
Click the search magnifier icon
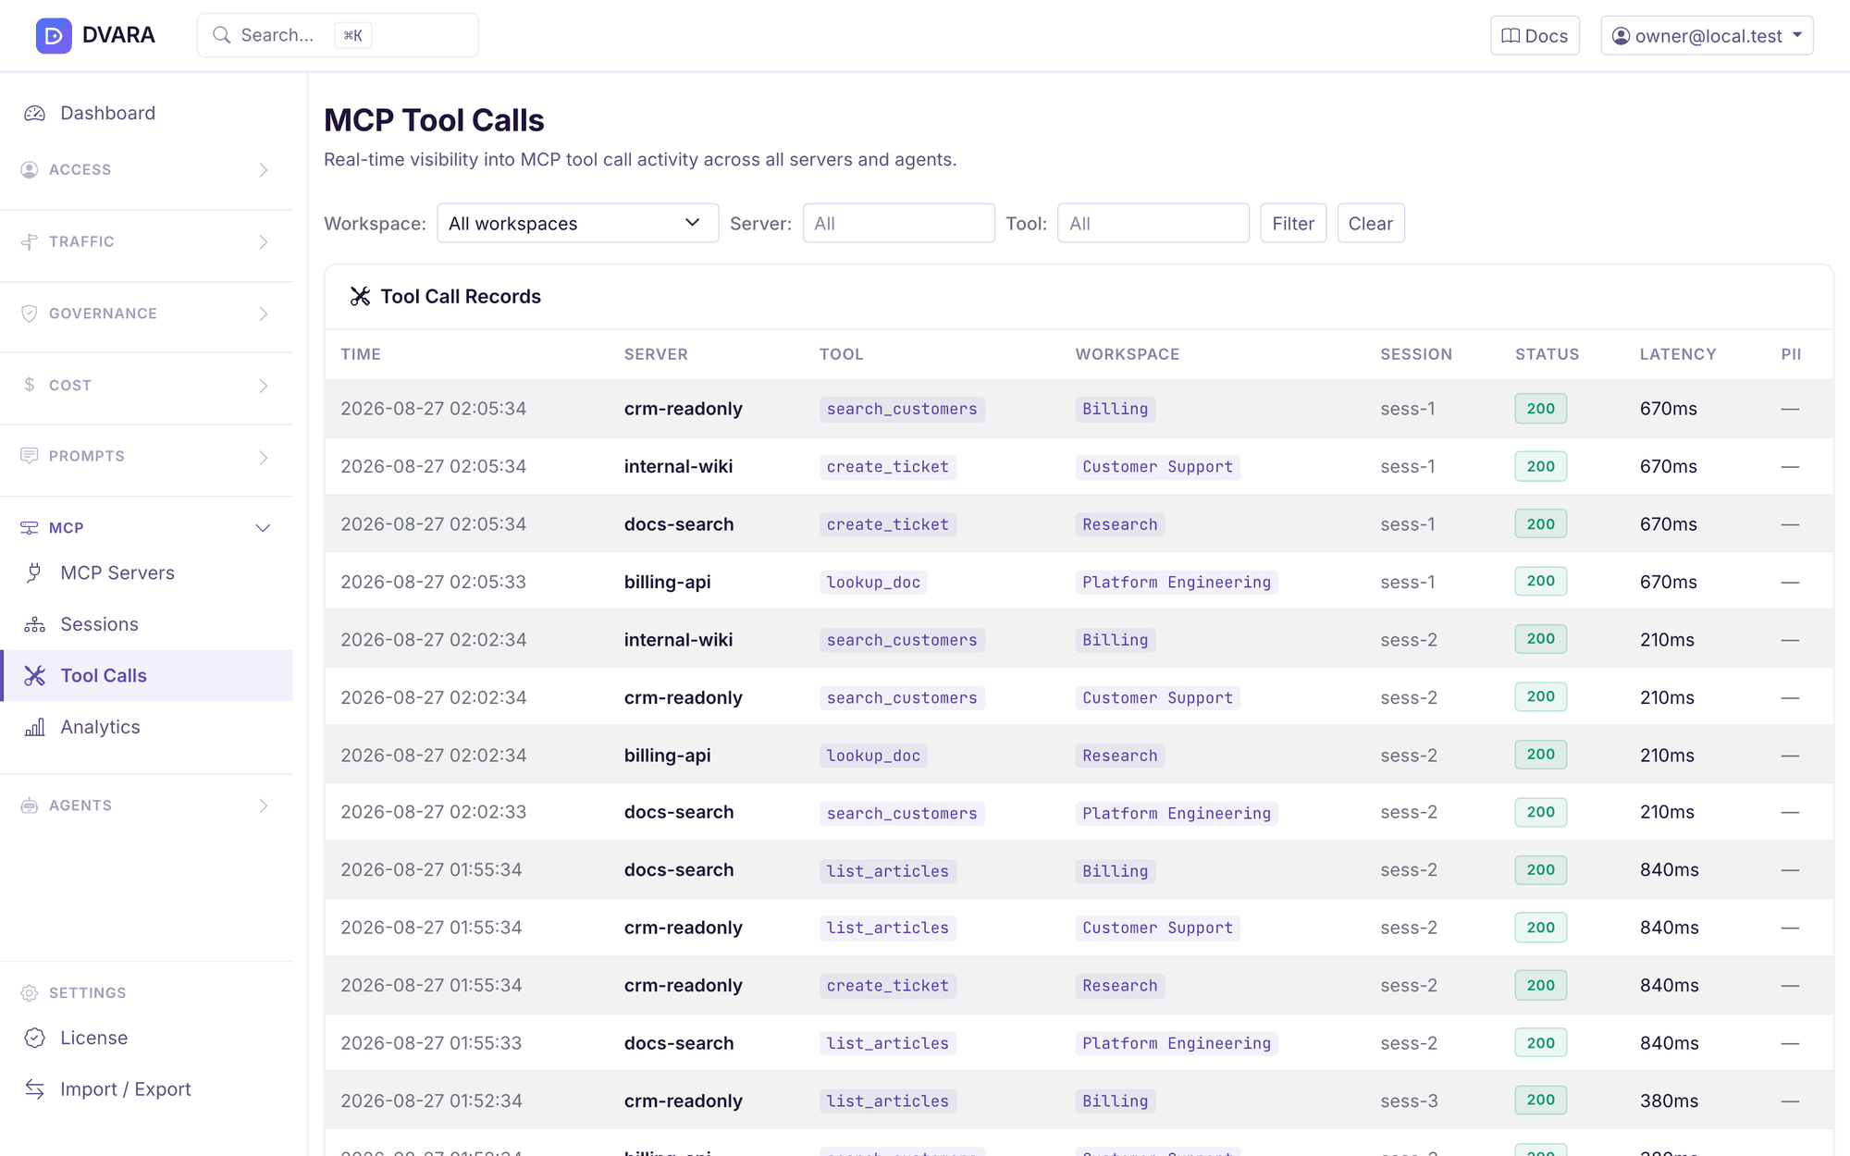coord(221,35)
